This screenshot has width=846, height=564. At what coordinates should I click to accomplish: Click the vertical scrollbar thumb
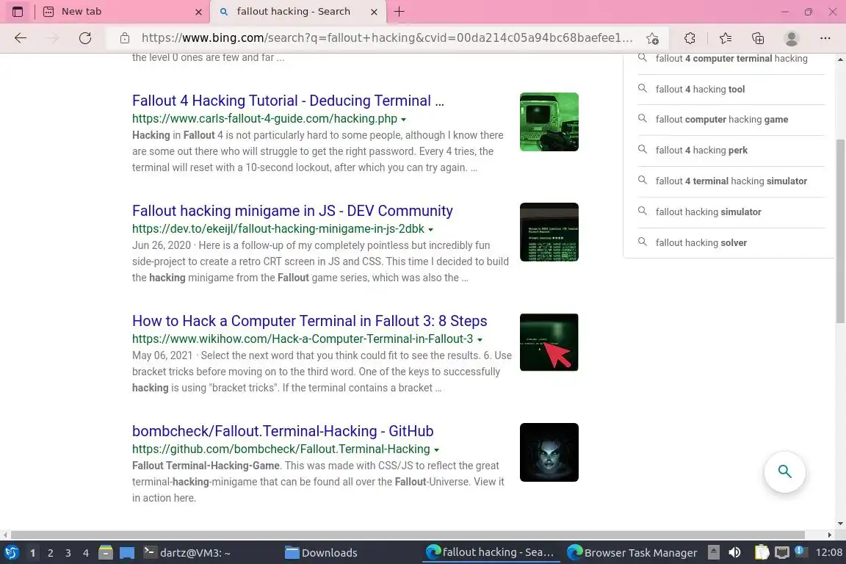[x=840, y=231]
